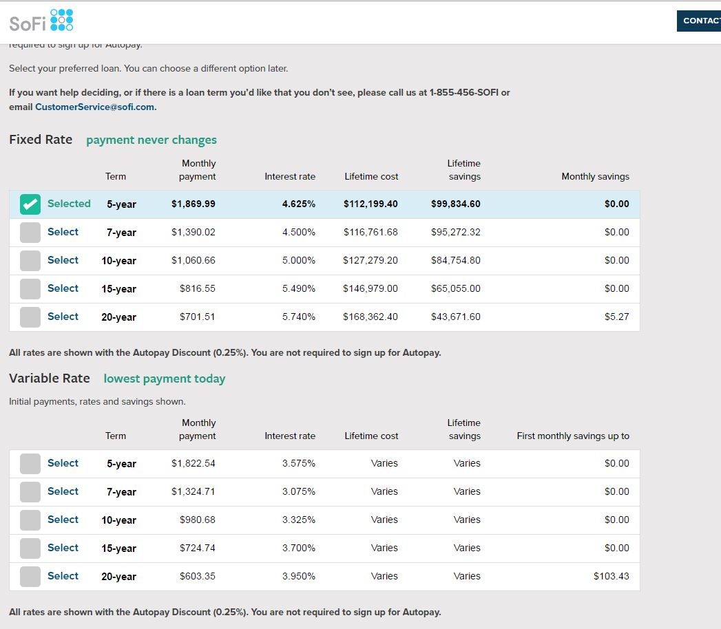Image resolution: width=721 pixels, height=629 pixels.
Task: Check the 7-year fixed rate checkbox
Action: pos(30,233)
